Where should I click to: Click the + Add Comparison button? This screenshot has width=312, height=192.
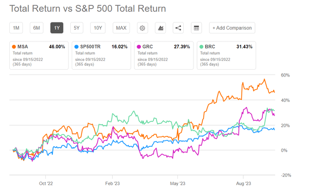click(232, 28)
